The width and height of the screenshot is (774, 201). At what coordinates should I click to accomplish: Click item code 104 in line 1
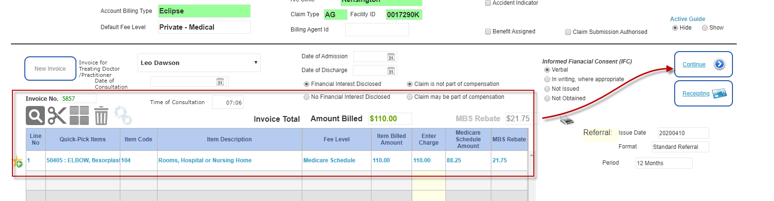[x=138, y=160]
